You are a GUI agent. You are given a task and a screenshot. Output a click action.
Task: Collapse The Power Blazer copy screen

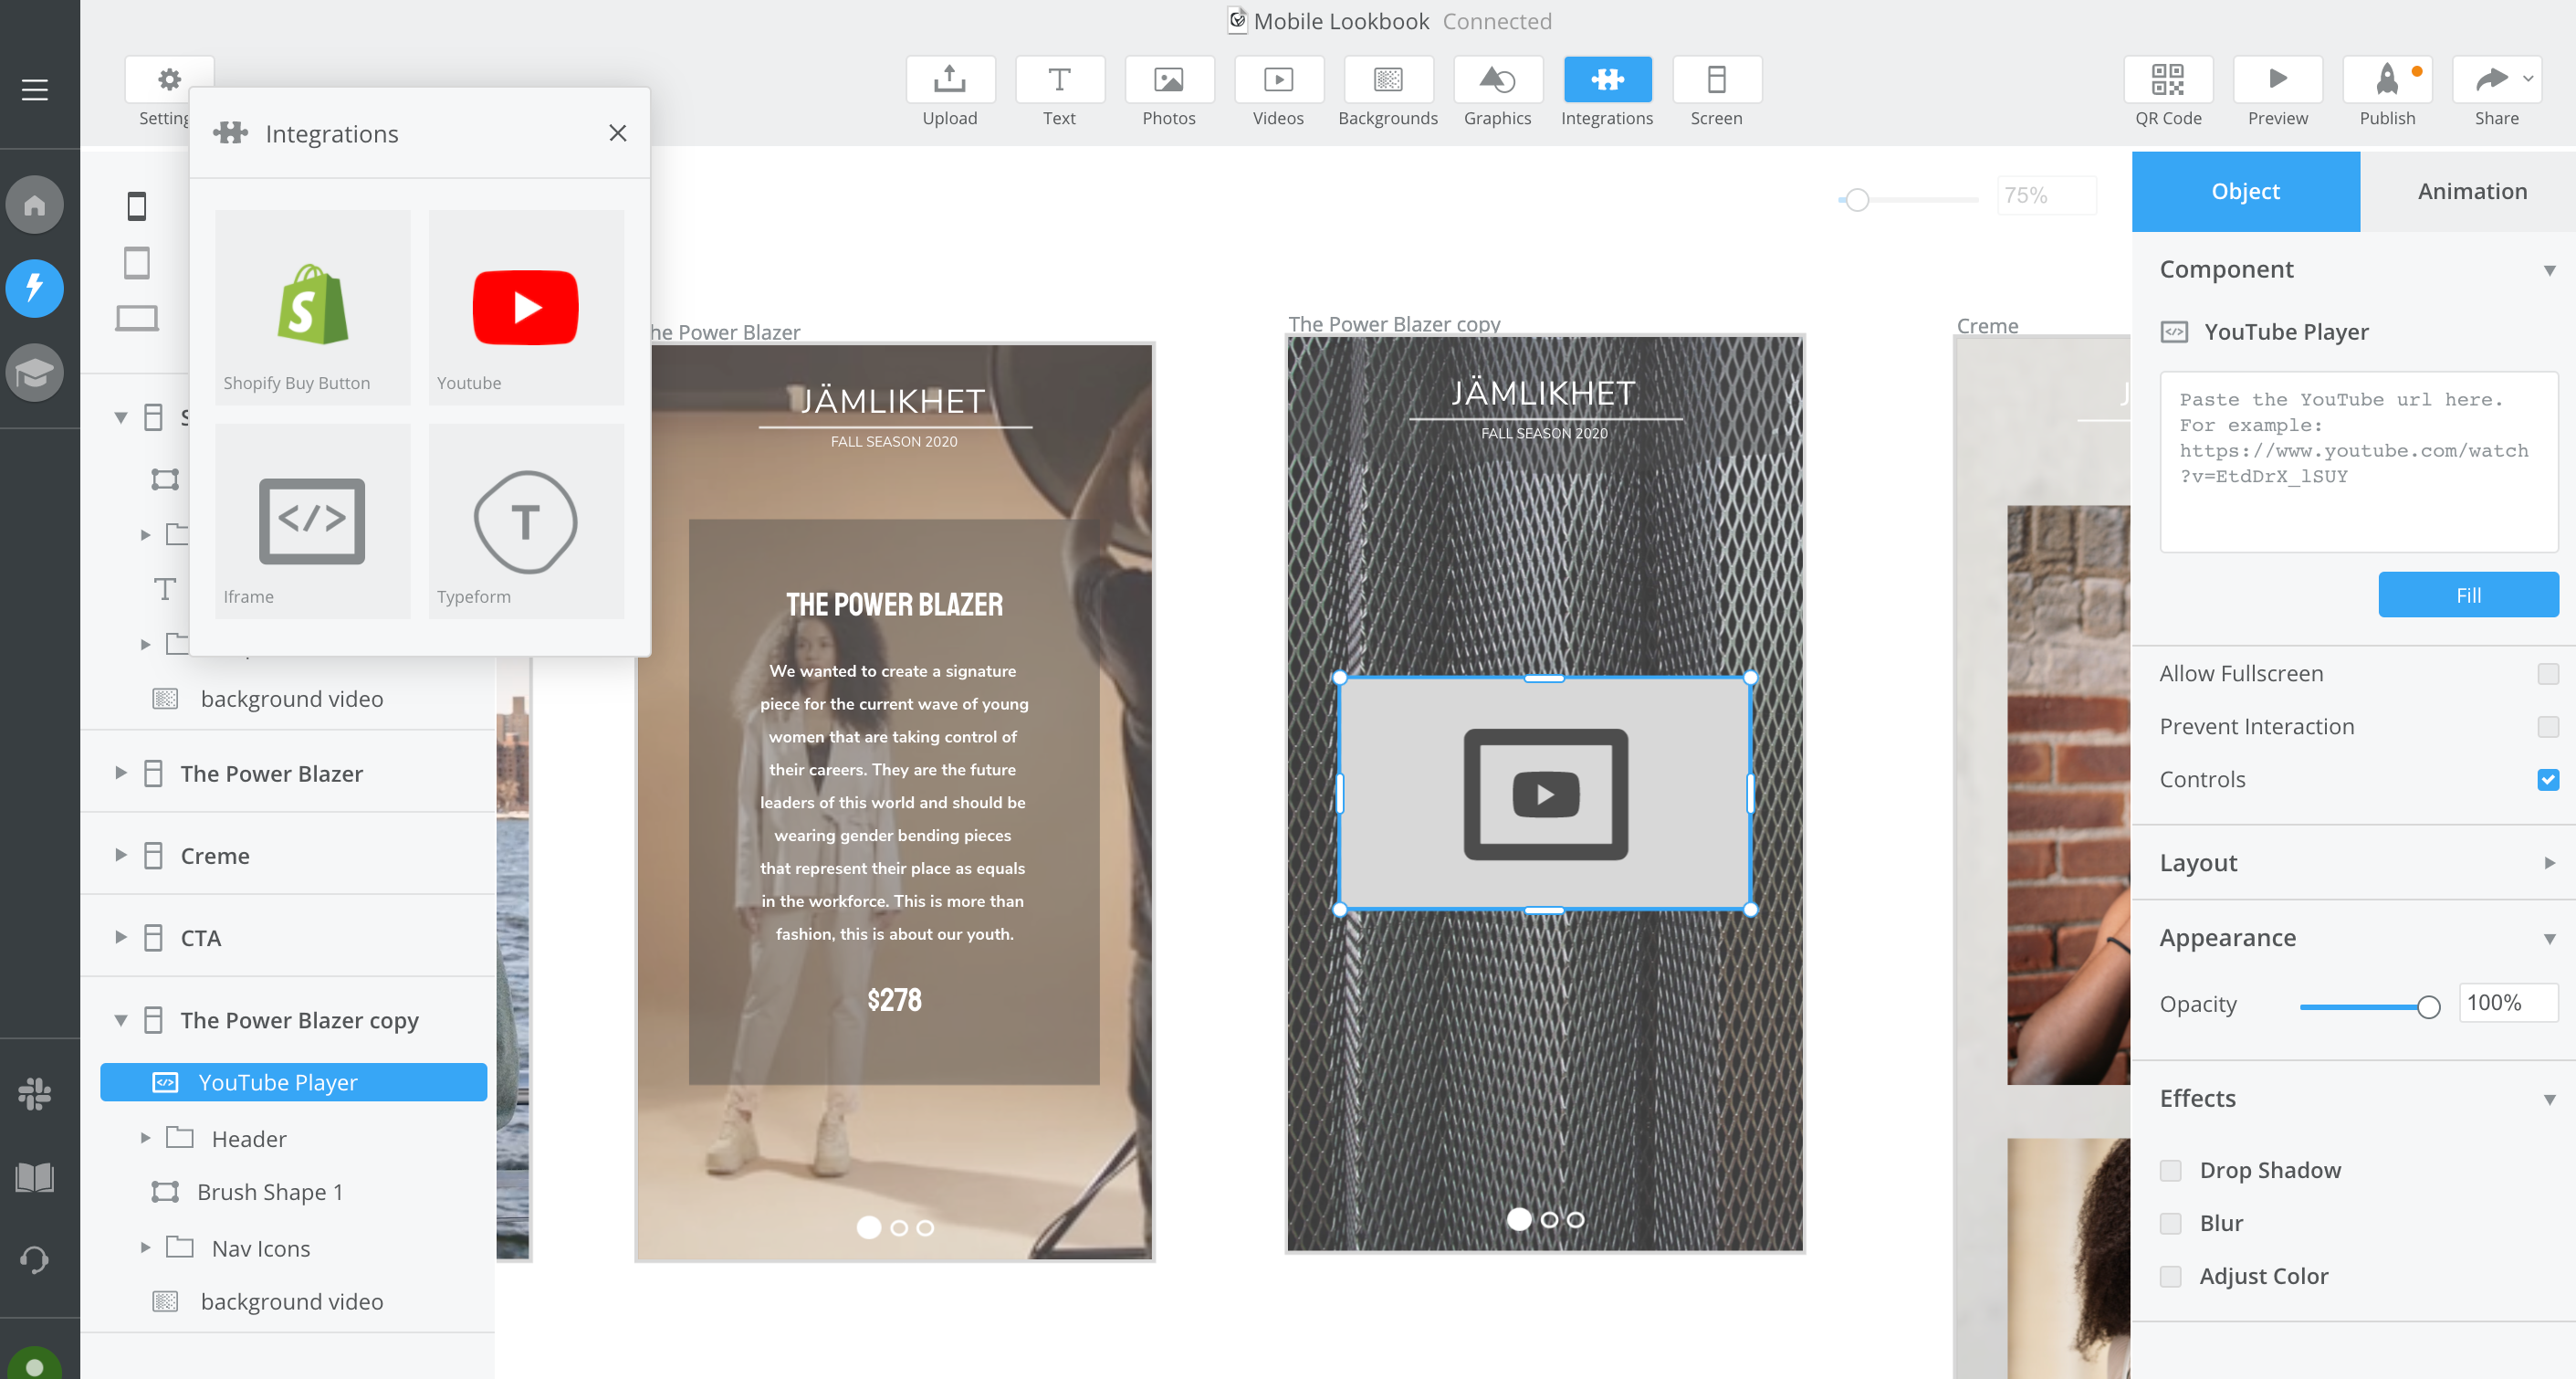[121, 1021]
